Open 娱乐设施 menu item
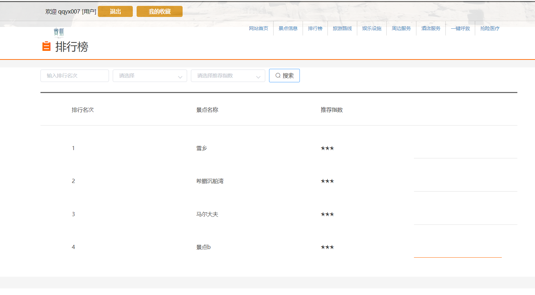The width and height of the screenshot is (535, 295). click(372, 28)
